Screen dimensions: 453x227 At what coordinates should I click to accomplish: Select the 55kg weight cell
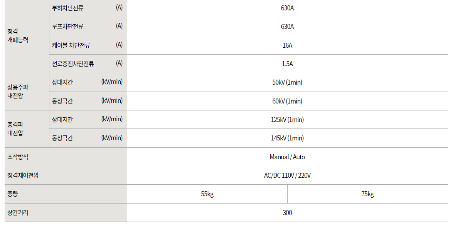[x=207, y=194]
